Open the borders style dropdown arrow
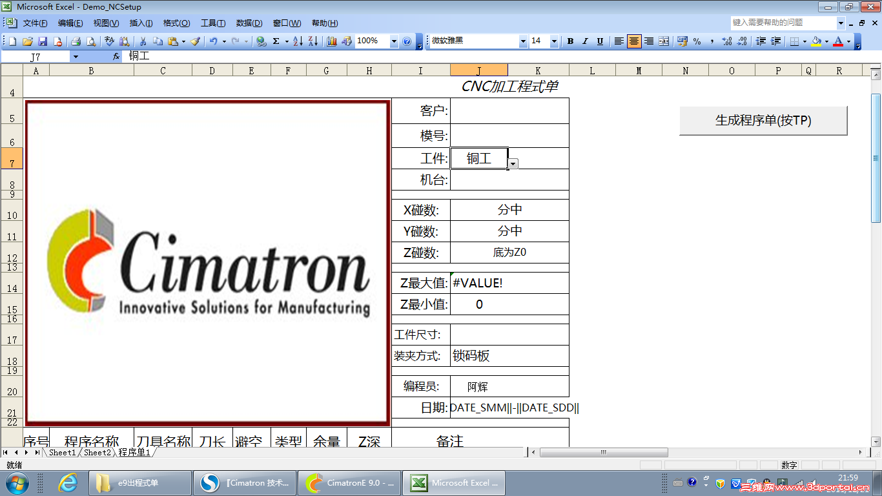This screenshot has width=882, height=496. tap(805, 41)
